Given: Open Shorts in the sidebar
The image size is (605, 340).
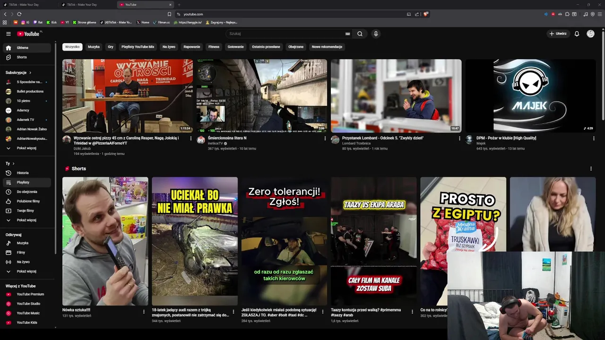Looking at the screenshot, I should (26, 57).
